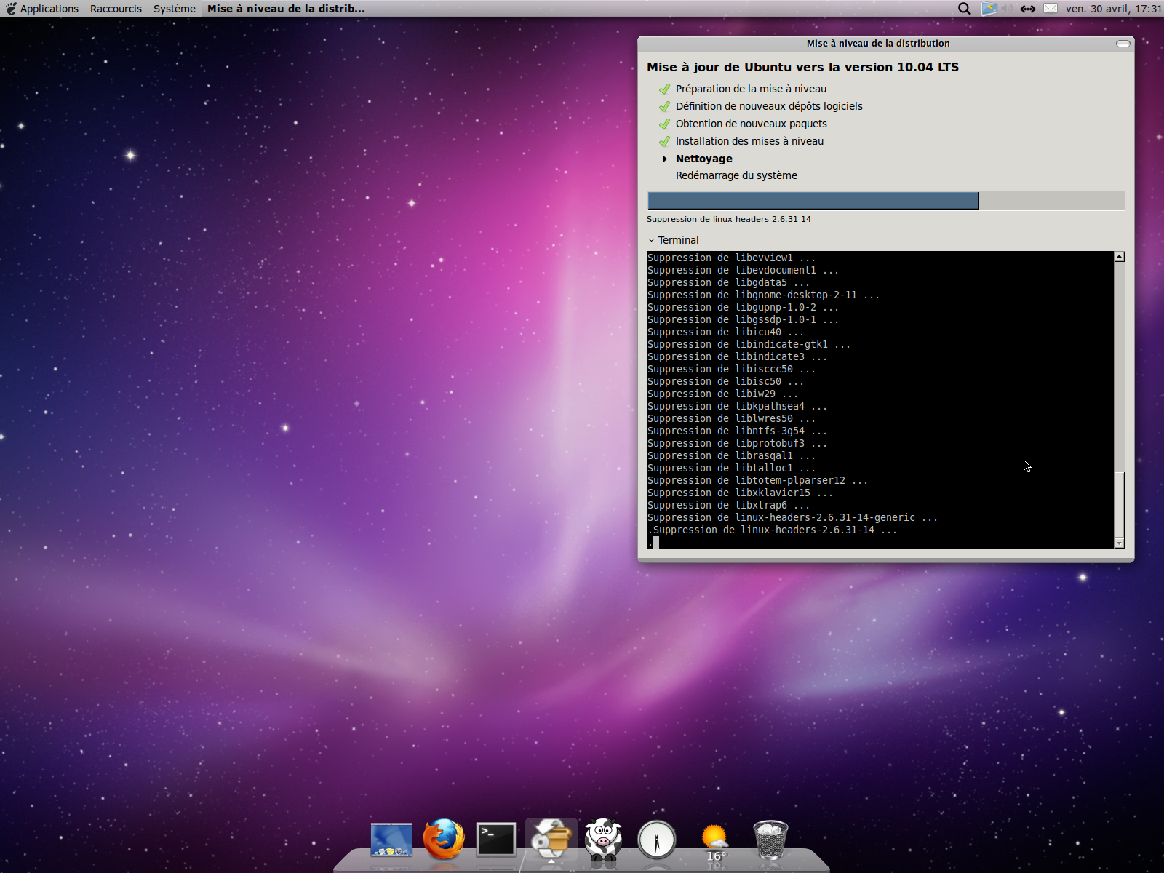
Task: Open the trash bin in the dock
Action: pyautogui.click(x=770, y=840)
